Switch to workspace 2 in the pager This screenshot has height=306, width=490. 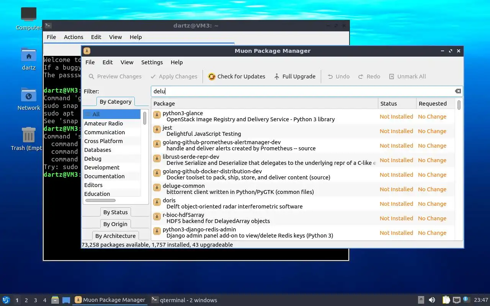26,300
